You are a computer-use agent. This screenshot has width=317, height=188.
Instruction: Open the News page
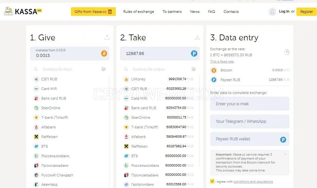click(195, 12)
